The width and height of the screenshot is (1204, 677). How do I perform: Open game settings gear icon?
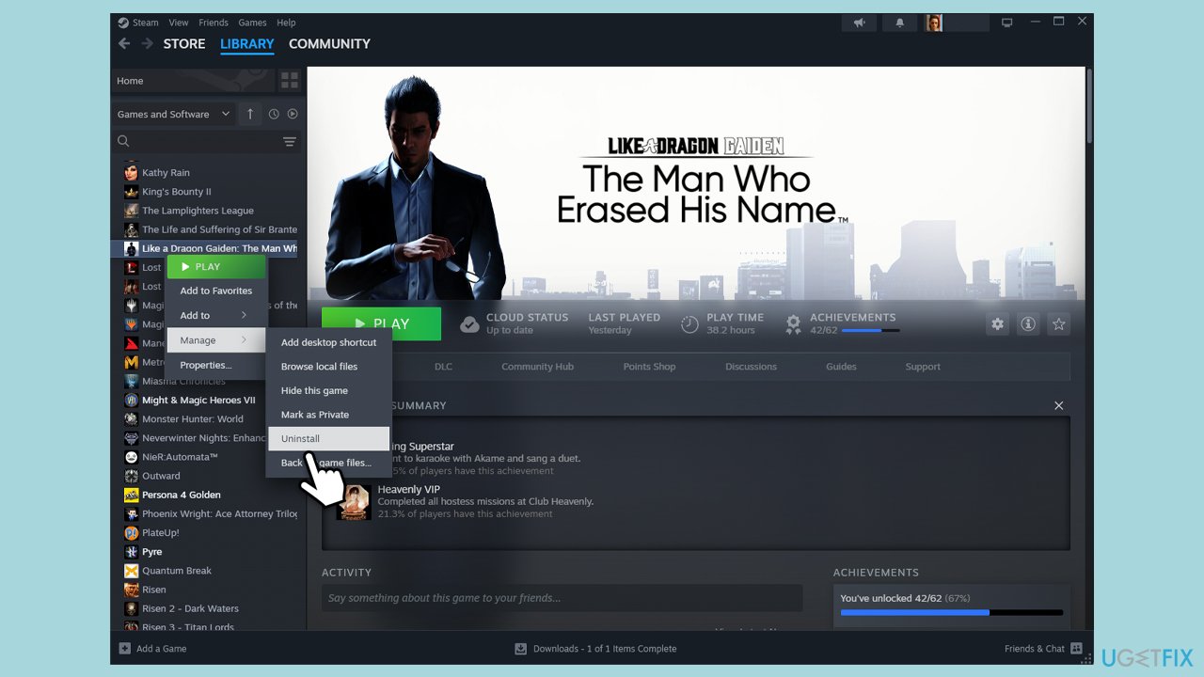coord(998,323)
